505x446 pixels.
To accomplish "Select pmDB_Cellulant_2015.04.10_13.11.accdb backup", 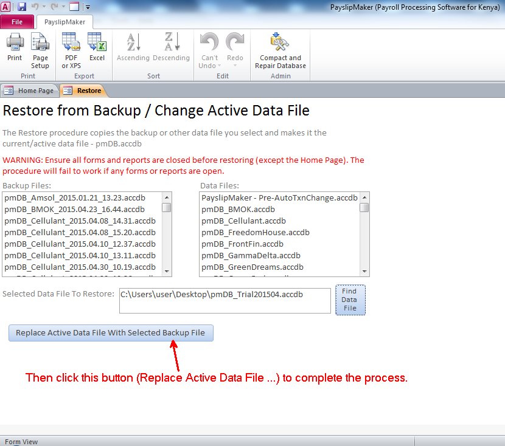I will [x=83, y=256].
